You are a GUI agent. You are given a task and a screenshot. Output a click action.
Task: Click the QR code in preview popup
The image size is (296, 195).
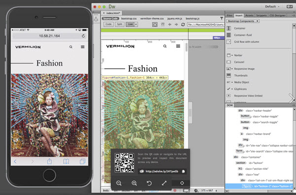(x=124, y=162)
